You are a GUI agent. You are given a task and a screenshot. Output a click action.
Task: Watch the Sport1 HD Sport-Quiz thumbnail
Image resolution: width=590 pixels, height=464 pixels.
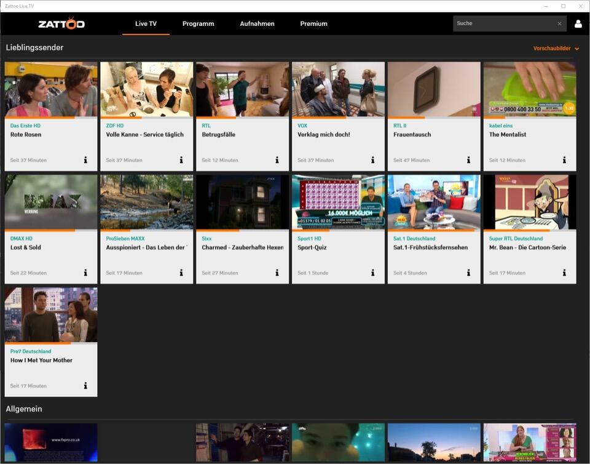pyautogui.click(x=338, y=202)
